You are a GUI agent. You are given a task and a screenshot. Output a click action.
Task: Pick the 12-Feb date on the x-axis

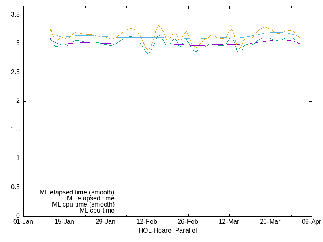tap(147, 222)
